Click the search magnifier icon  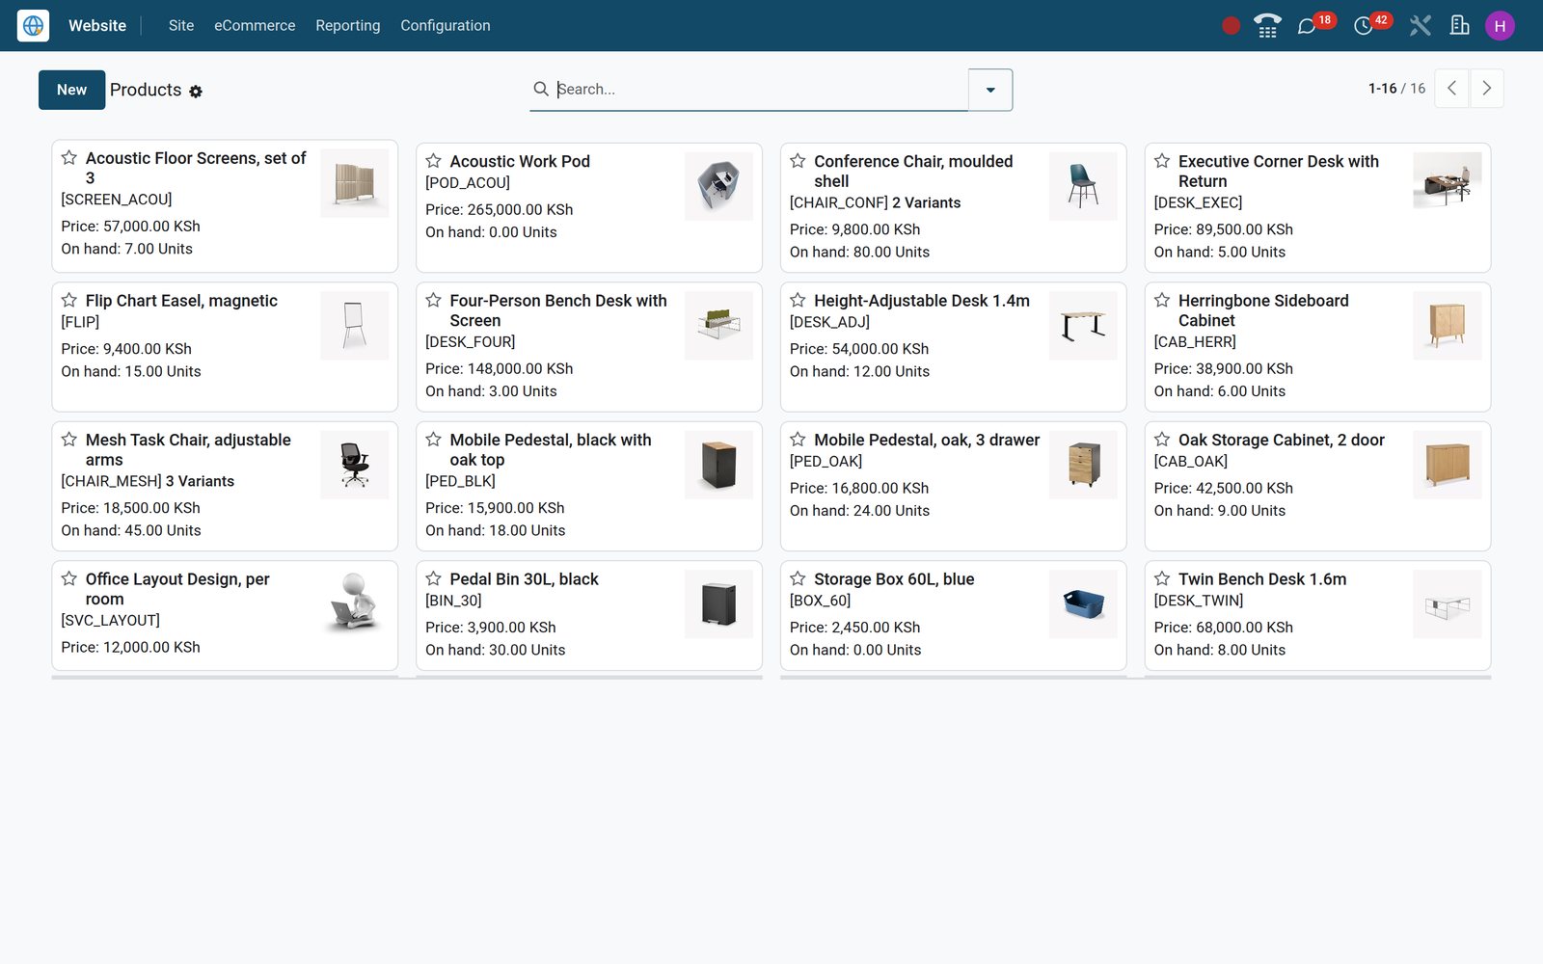coord(541,89)
